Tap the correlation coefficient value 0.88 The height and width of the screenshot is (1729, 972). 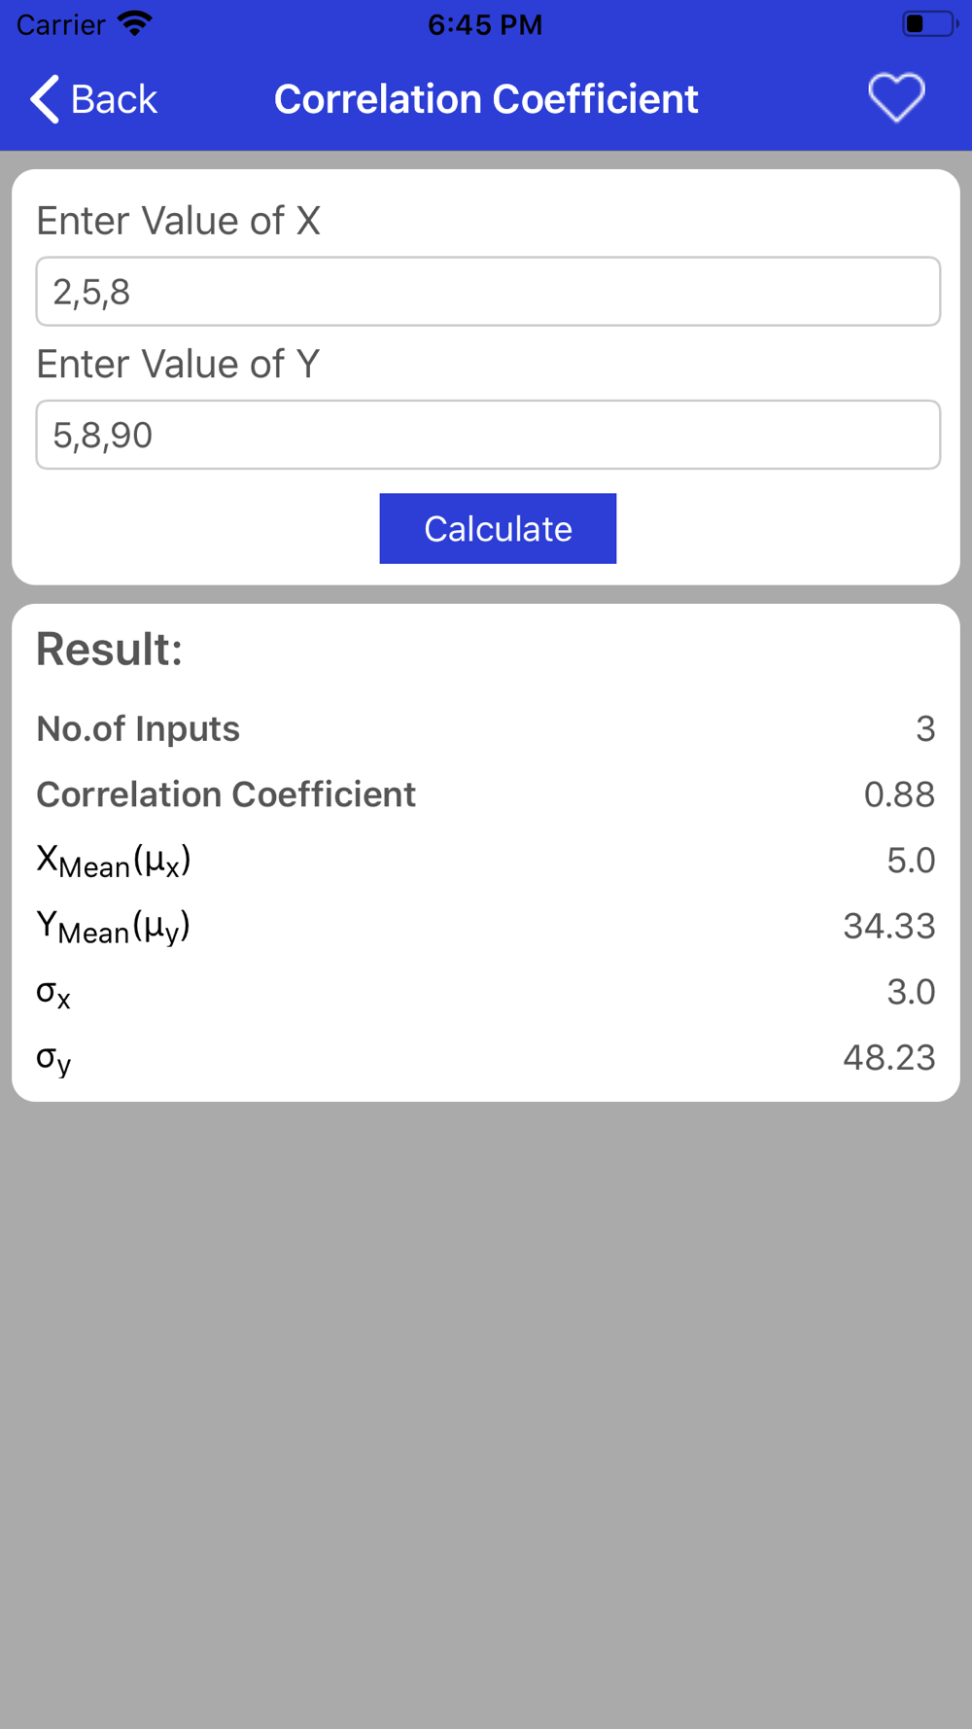tap(899, 794)
